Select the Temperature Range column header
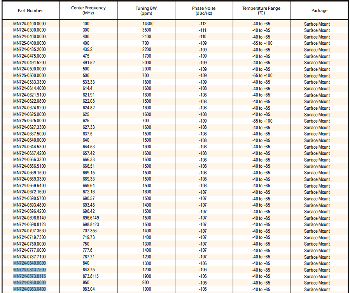The width and height of the screenshot is (350, 293). pos(261,11)
